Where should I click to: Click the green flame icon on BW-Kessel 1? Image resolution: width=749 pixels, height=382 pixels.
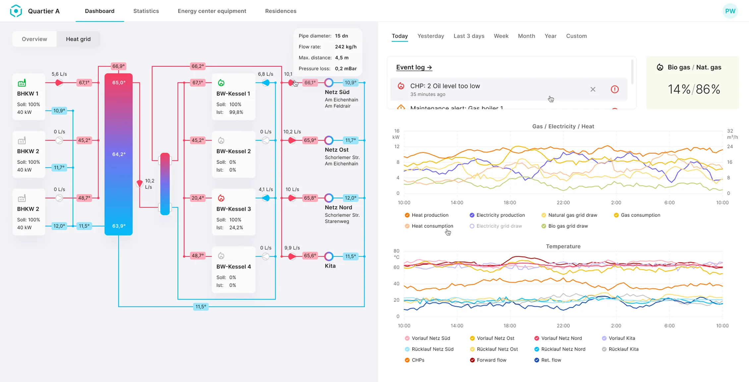(x=221, y=82)
